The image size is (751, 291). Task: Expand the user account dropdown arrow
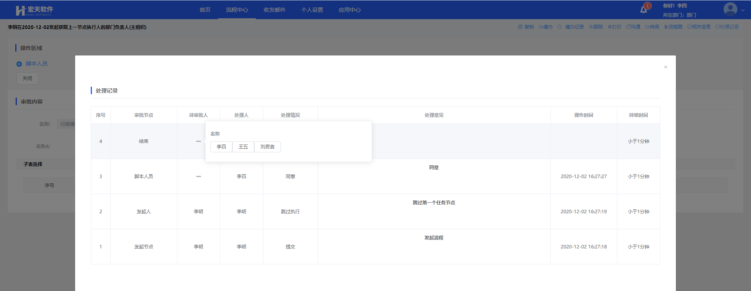(x=743, y=10)
